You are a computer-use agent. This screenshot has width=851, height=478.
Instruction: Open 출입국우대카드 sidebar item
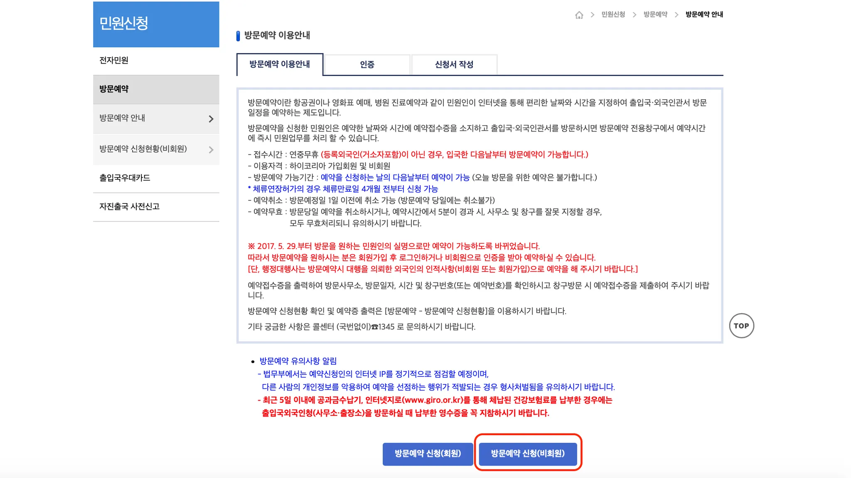(125, 178)
